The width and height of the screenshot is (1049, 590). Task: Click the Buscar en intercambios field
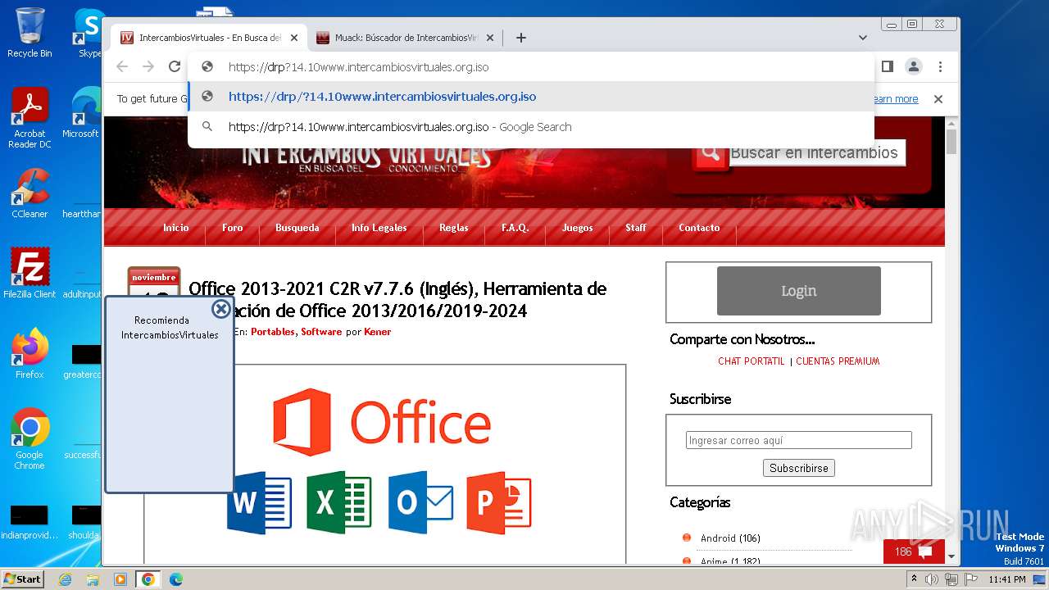(x=816, y=152)
